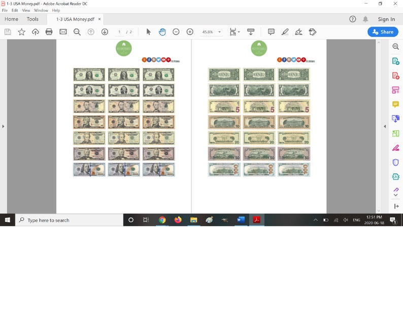Click the Task View taskbar icon

(x=146, y=220)
